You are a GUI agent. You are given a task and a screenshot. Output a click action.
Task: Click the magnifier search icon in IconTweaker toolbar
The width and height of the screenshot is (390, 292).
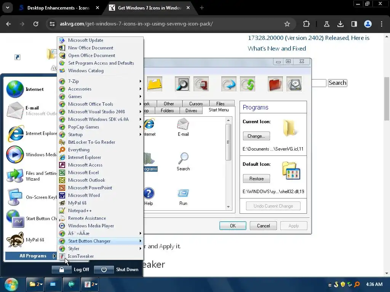182,84
